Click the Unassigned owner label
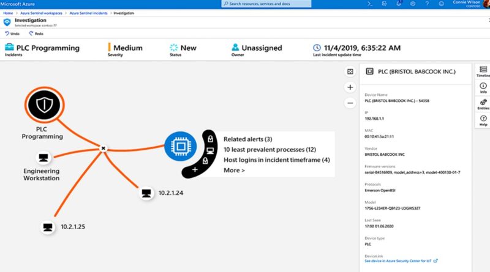 coord(262,48)
